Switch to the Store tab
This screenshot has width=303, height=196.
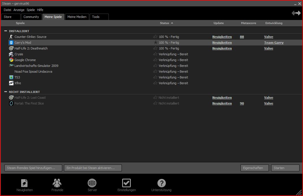[11, 17]
